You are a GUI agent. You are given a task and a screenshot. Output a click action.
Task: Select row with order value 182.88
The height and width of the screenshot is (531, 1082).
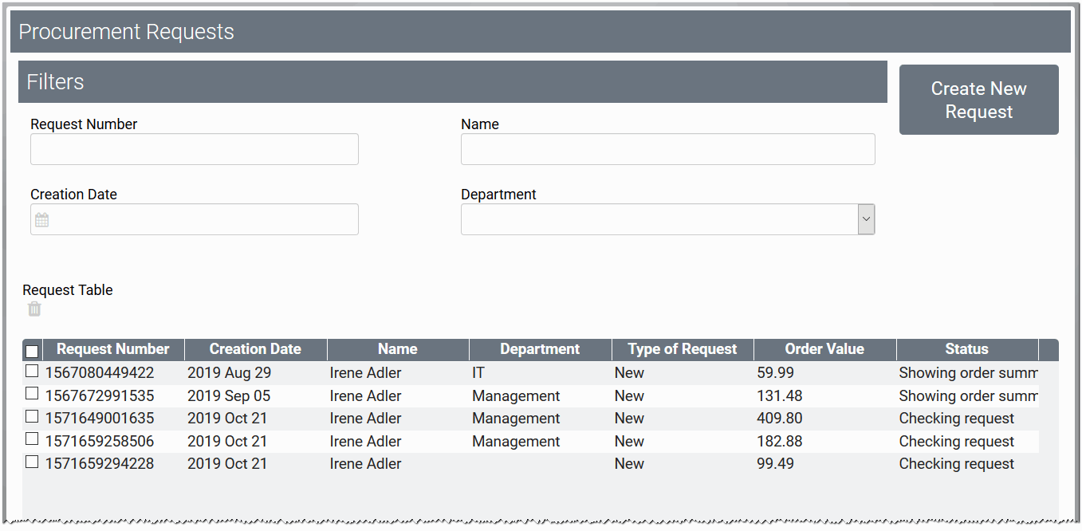pos(779,442)
